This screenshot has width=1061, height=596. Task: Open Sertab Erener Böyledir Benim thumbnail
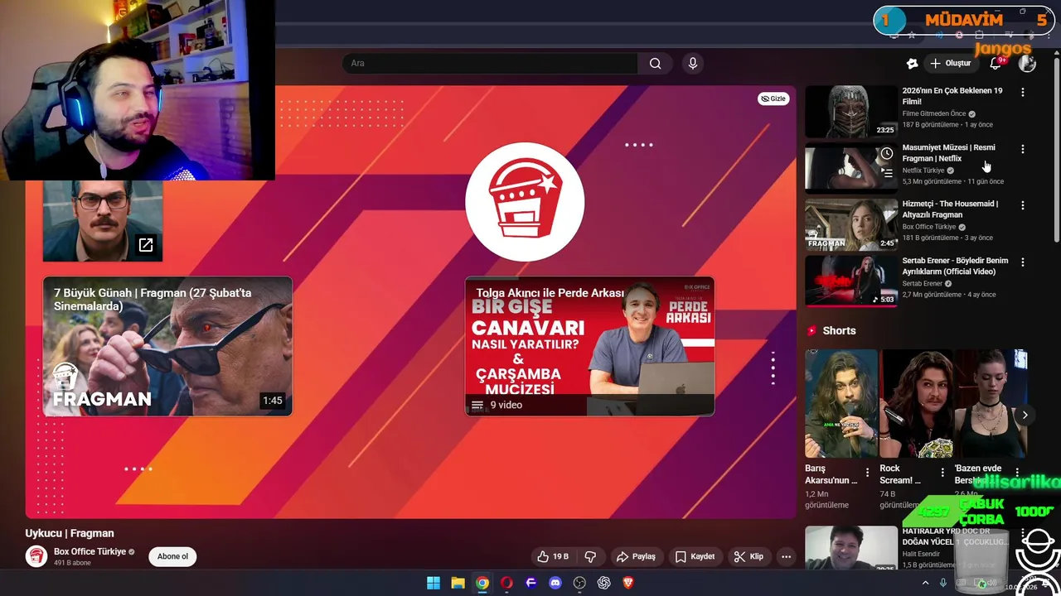pos(851,281)
